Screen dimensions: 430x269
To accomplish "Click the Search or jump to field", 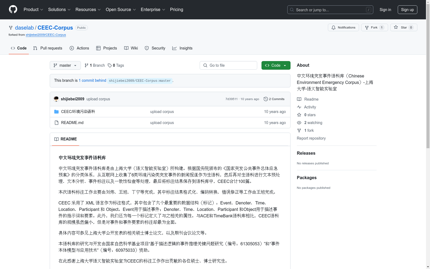I will [330, 10].
